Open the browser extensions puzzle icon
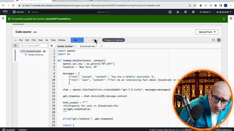This screenshot has width=234, height=131. coord(216,5)
